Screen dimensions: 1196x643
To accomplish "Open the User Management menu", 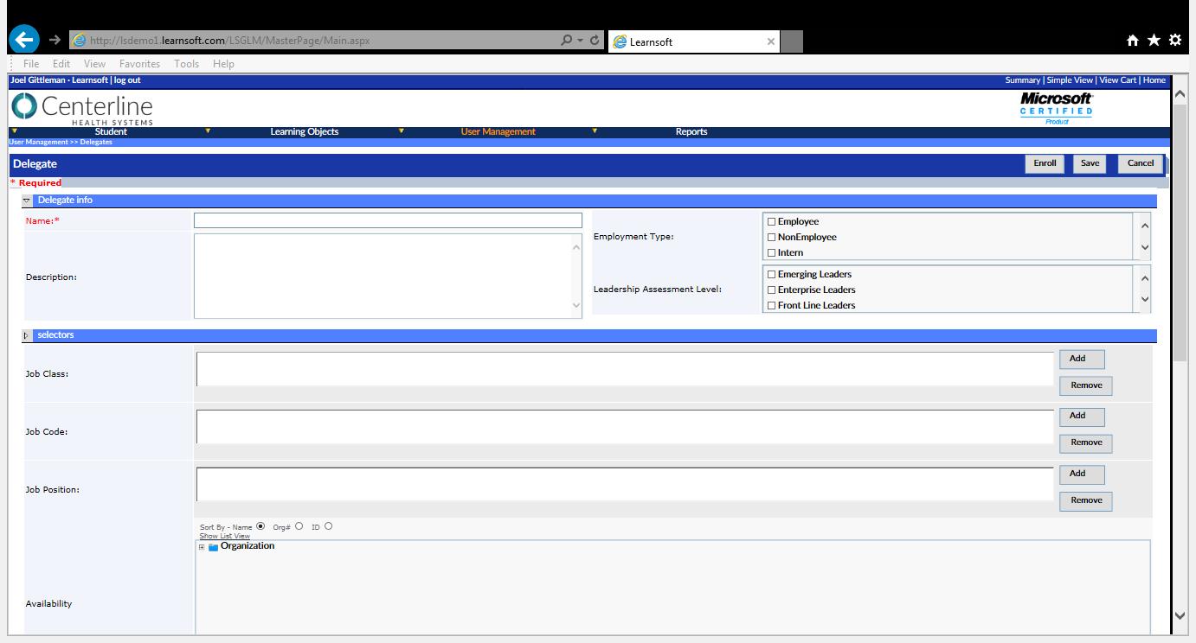I will (x=498, y=132).
